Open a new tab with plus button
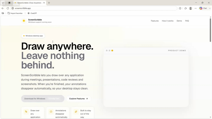Image resolution: width=212 pixels, height=119 pixels. (x=49, y=3)
